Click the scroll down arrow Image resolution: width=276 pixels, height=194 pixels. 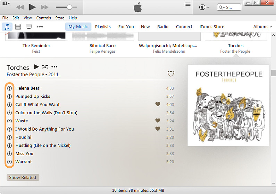(x=273, y=184)
